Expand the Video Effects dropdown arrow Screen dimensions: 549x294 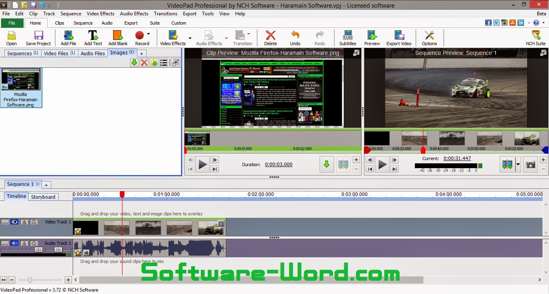coord(190,38)
